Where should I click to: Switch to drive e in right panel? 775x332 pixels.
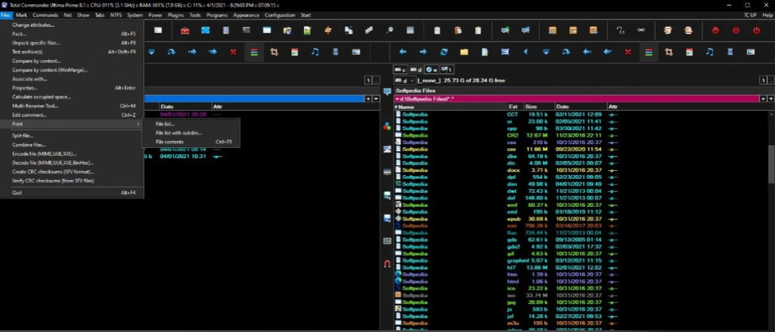(x=431, y=70)
